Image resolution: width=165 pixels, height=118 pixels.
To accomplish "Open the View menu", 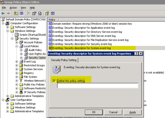I will coord(23,8).
